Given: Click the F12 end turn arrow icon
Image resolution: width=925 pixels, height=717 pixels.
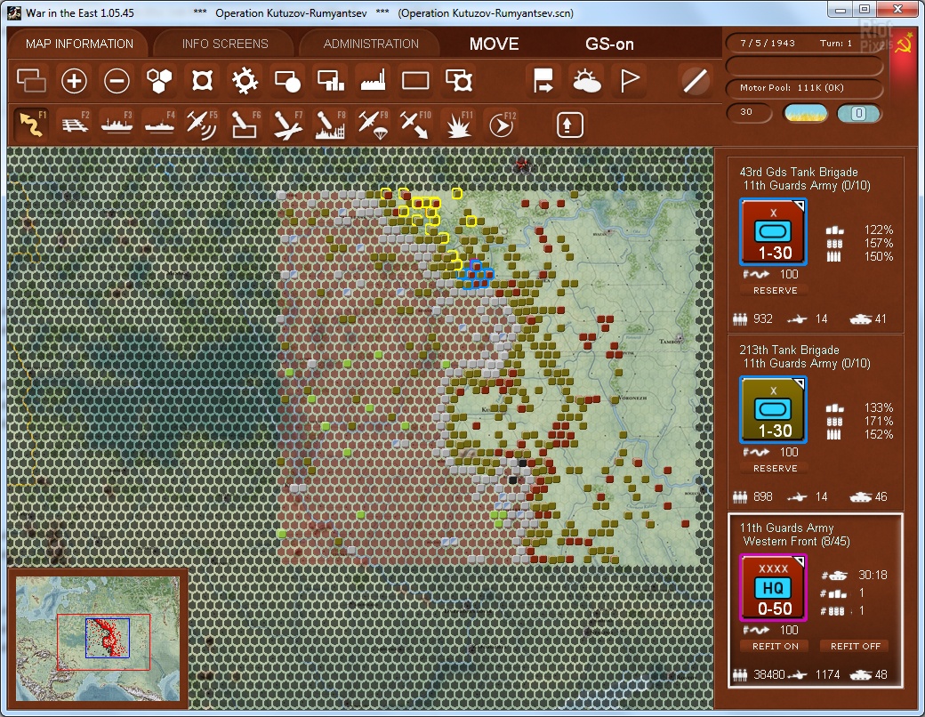Looking at the screenshot, I should [x=501, y=124].
